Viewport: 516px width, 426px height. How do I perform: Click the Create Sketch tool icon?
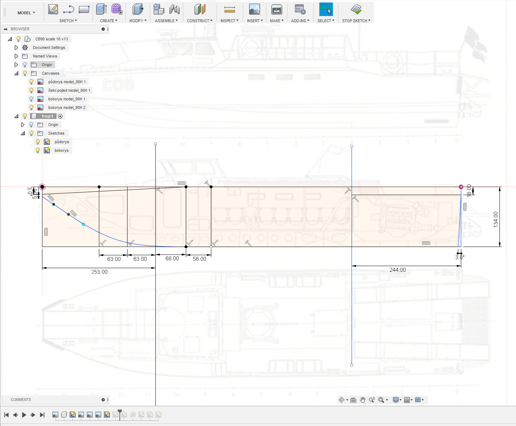tap(53, 9)
